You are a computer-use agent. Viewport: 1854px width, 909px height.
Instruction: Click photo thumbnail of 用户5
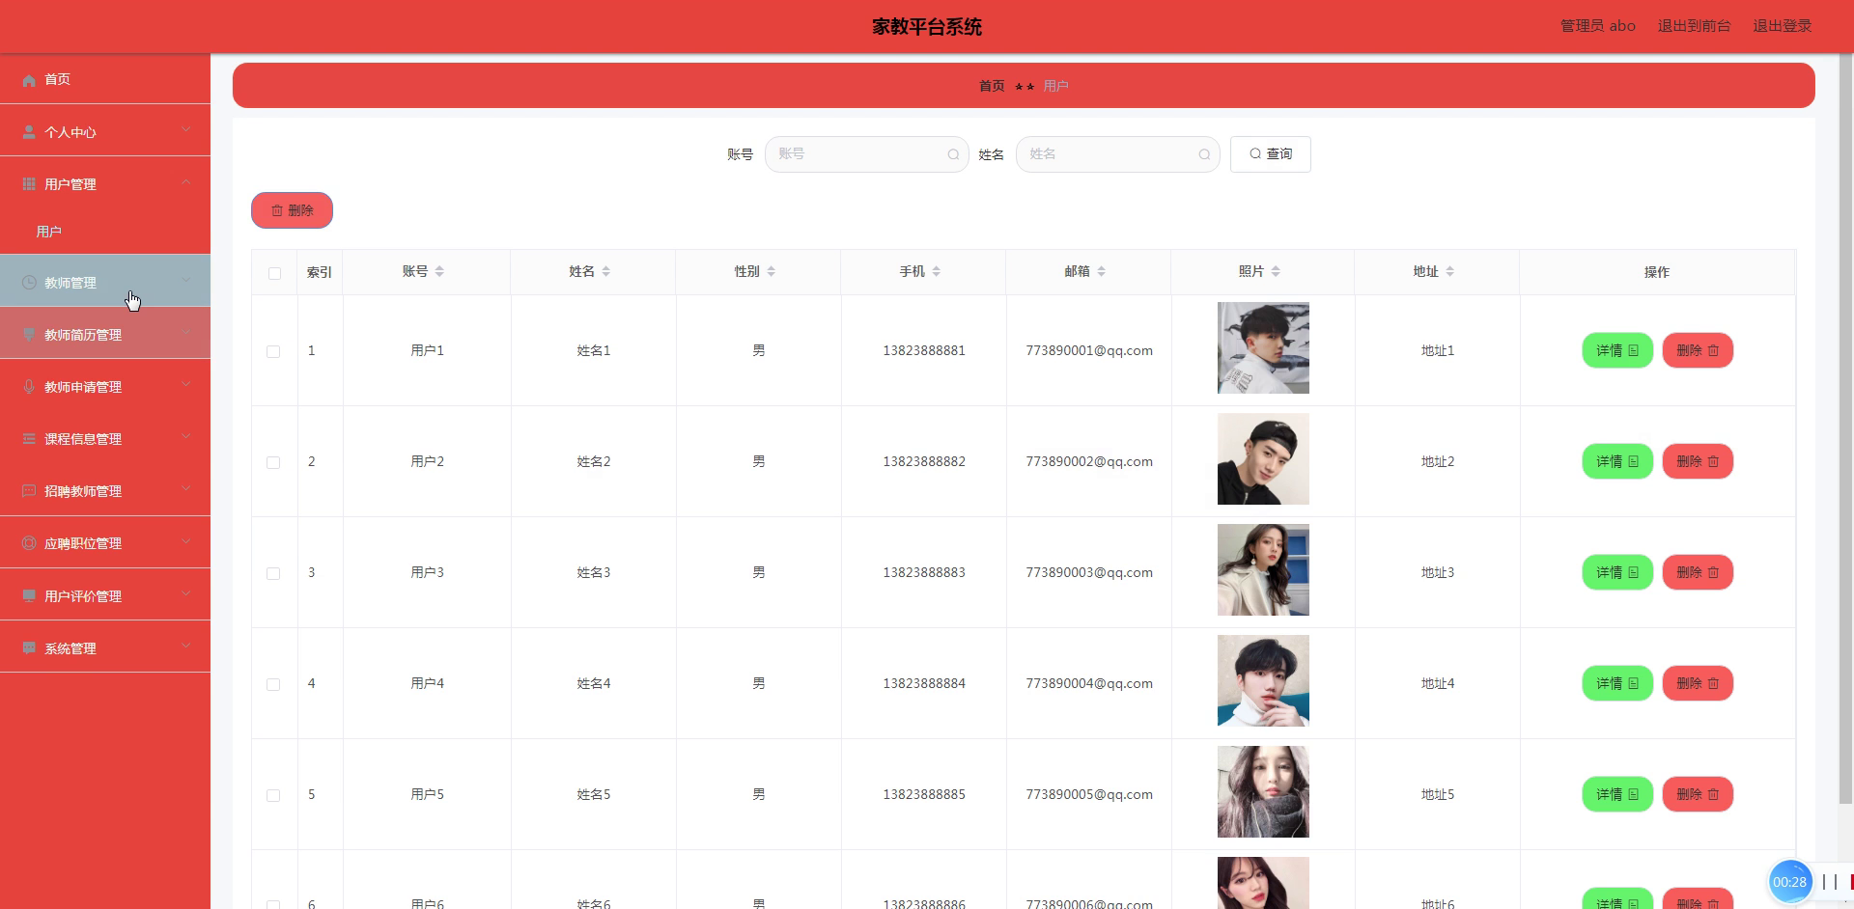(1263, 792)
